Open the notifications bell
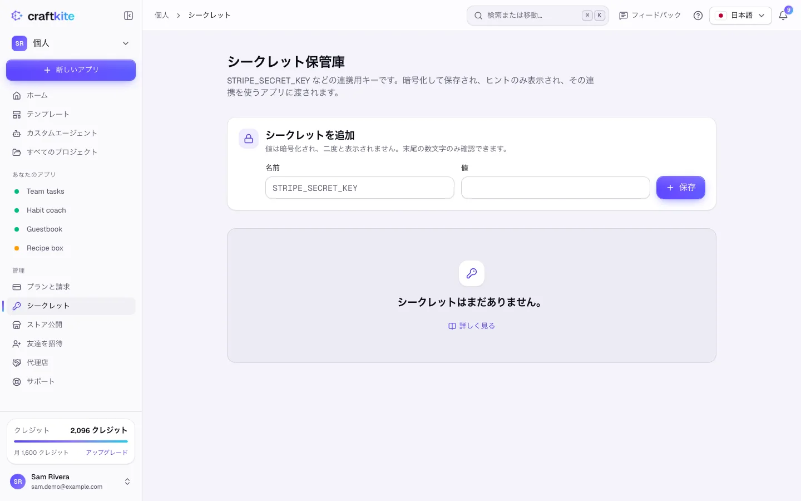Viewport: 801px width, 501px height. [x=783, y=16]
